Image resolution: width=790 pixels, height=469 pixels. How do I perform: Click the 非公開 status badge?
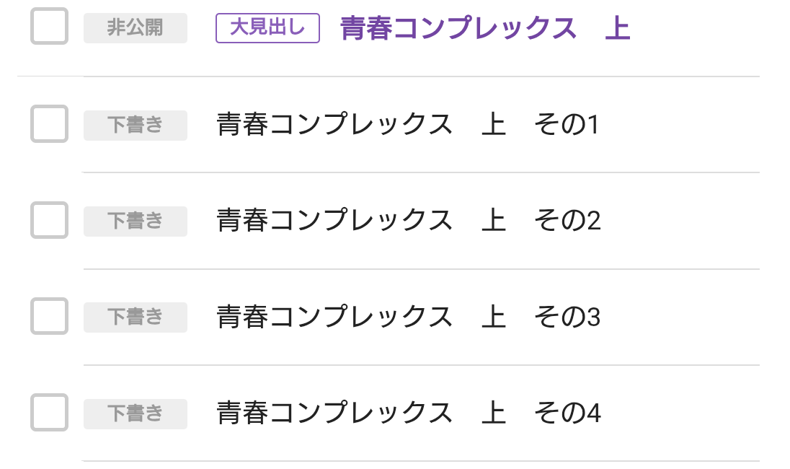136,28
